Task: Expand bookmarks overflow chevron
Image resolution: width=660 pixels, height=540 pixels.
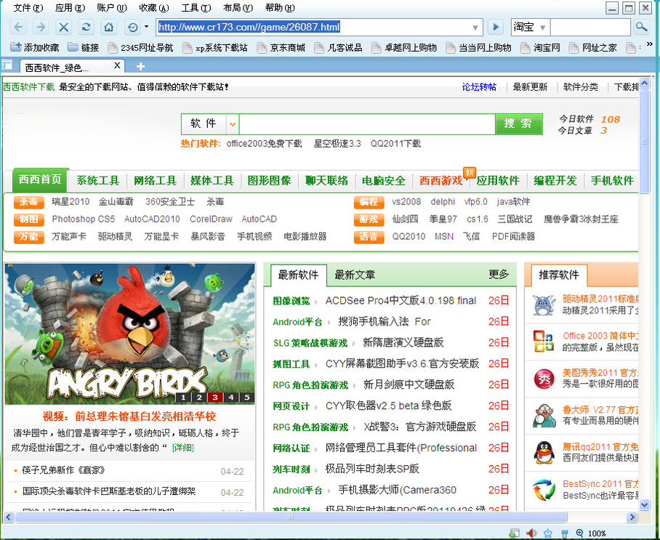Action: click(650, 44)
